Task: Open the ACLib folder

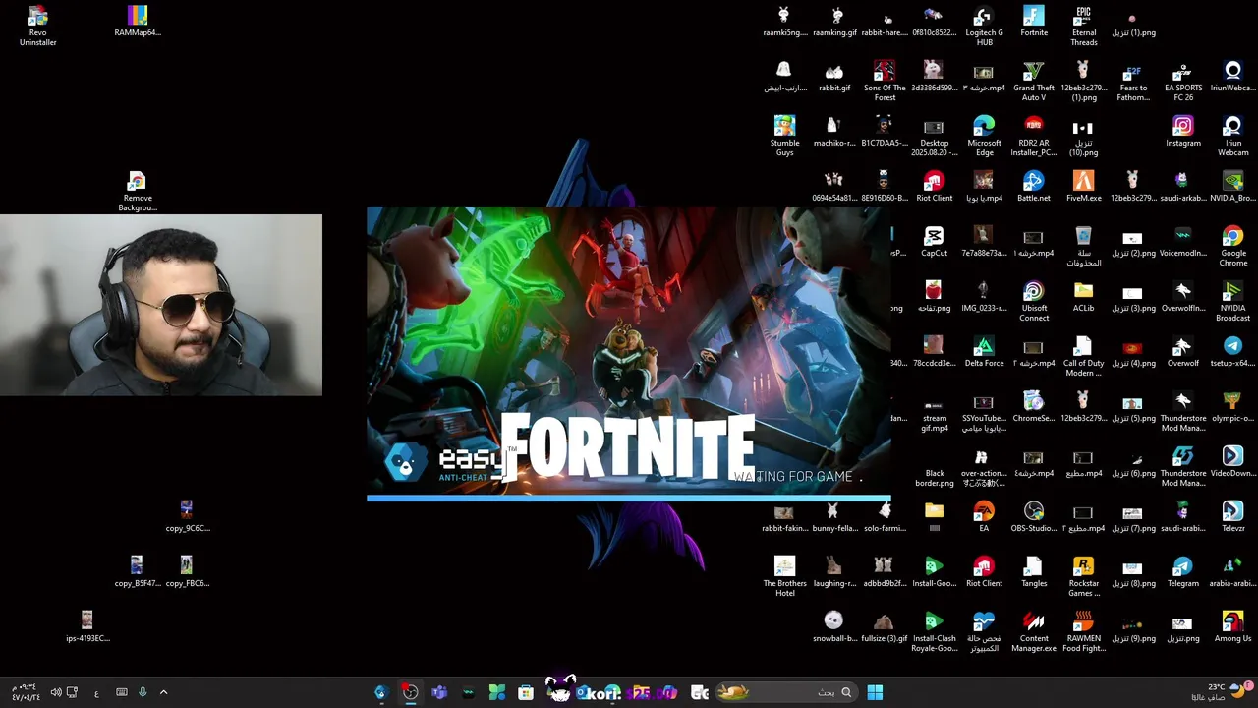Action: [x=1084, y=297]
